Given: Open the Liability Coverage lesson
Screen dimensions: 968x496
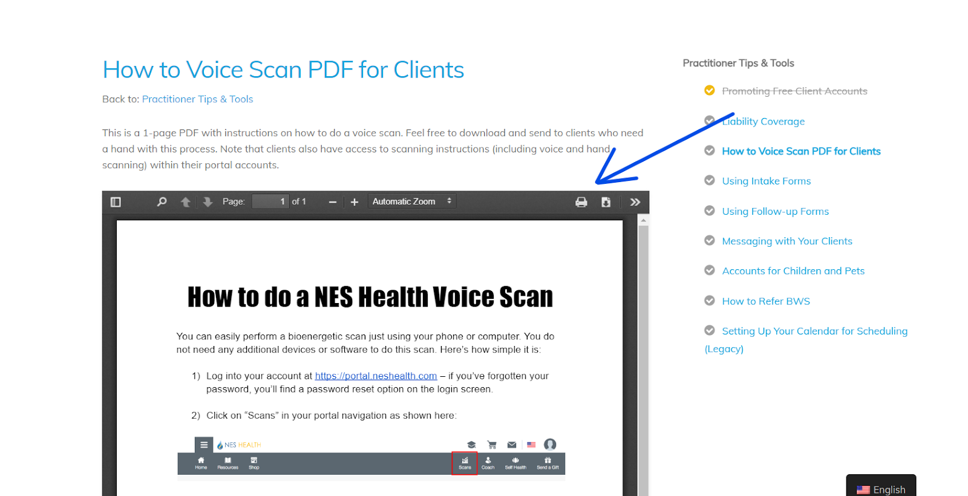Looking at the screenshot, I should [763, 122].
